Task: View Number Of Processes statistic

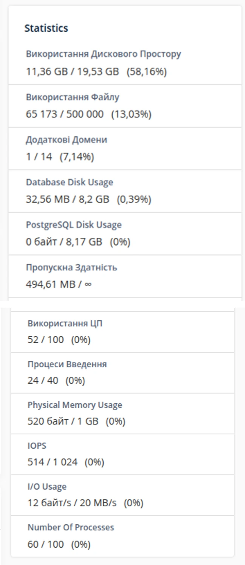Action: click(x=70, y=527)
